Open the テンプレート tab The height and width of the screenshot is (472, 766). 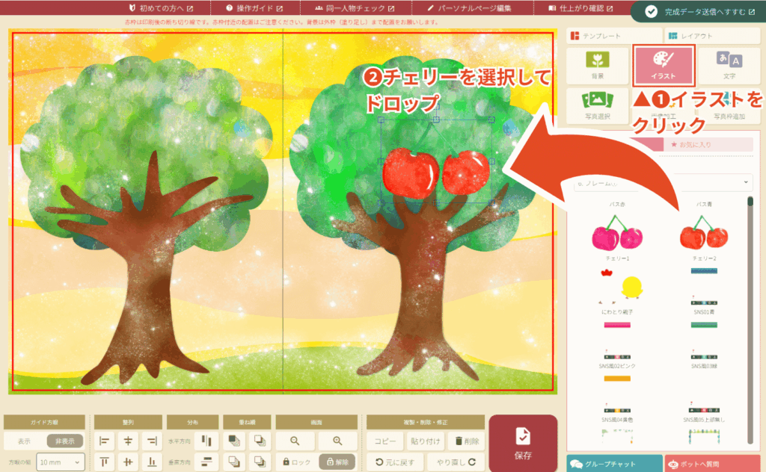point(613,36)
